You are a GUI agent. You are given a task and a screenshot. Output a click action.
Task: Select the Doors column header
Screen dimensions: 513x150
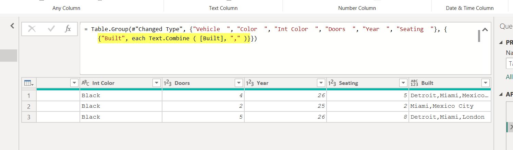(x=203, y=83)
